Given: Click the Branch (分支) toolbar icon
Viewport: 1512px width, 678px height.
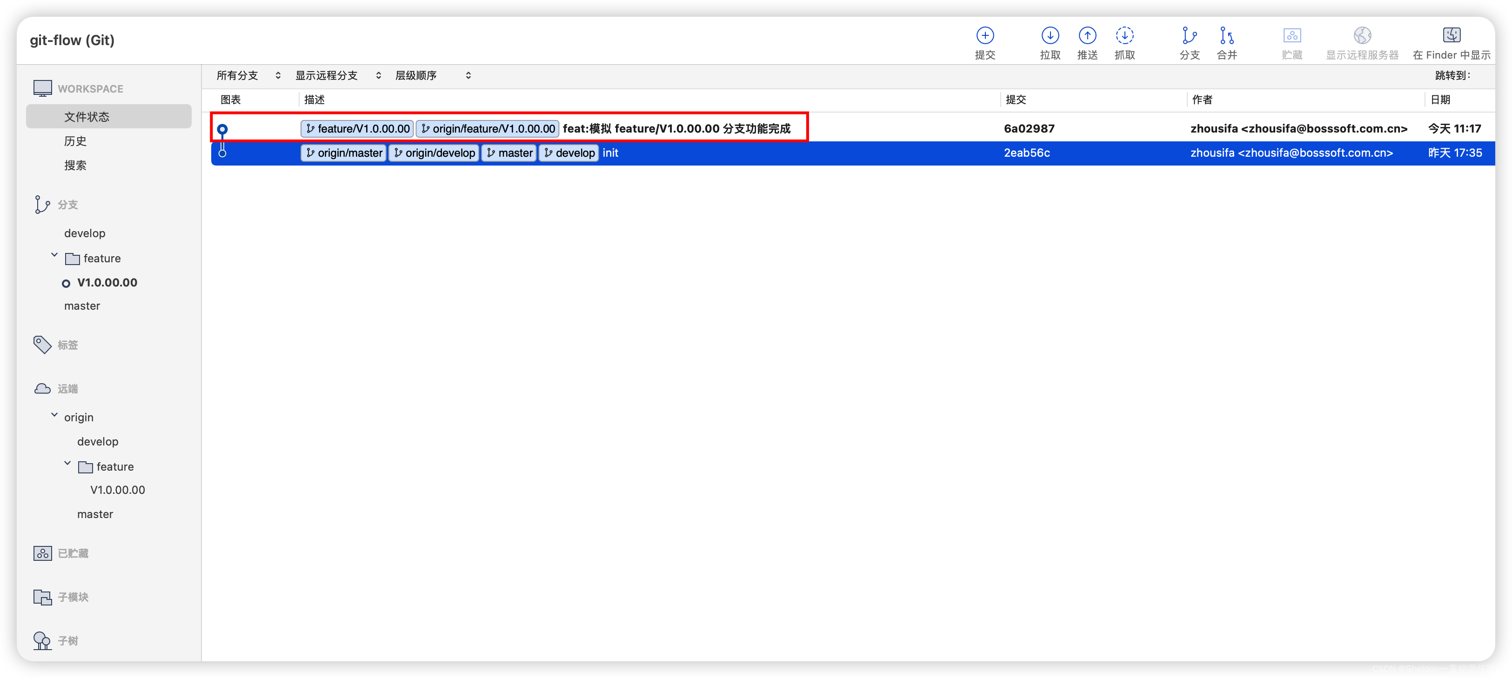Looking at the screenshot, I should (1189, 36).
